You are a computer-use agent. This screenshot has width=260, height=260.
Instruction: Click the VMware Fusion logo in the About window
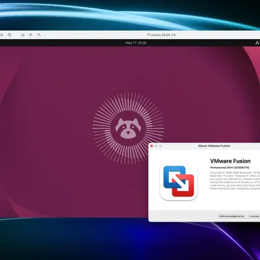pos(179,181)
